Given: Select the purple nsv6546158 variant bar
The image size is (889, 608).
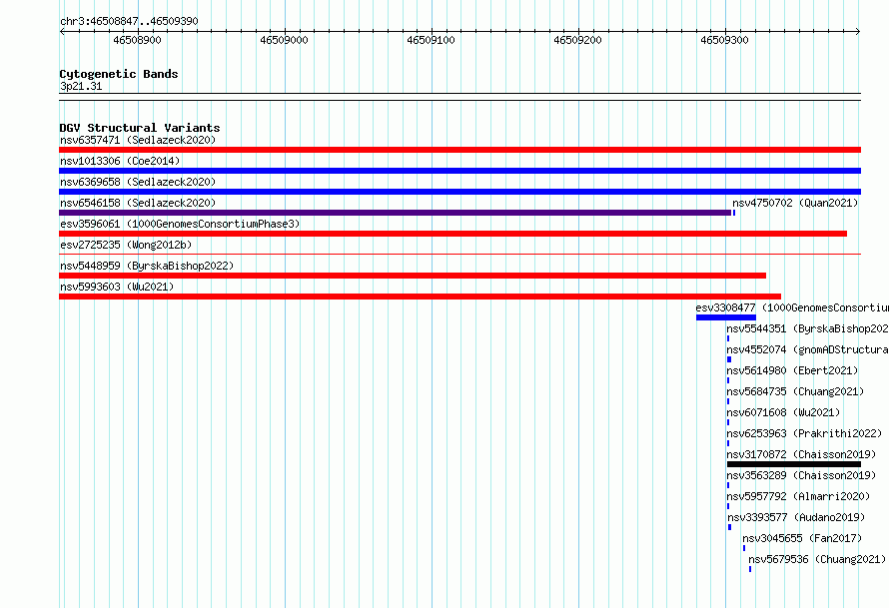Looking at the screenshot, I should (x=396, y=213).
